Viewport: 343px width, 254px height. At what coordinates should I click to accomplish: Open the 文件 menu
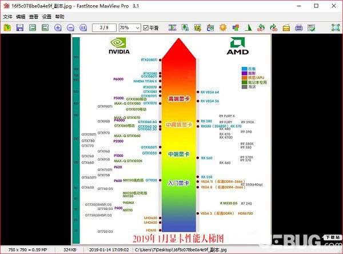point(7,17)
